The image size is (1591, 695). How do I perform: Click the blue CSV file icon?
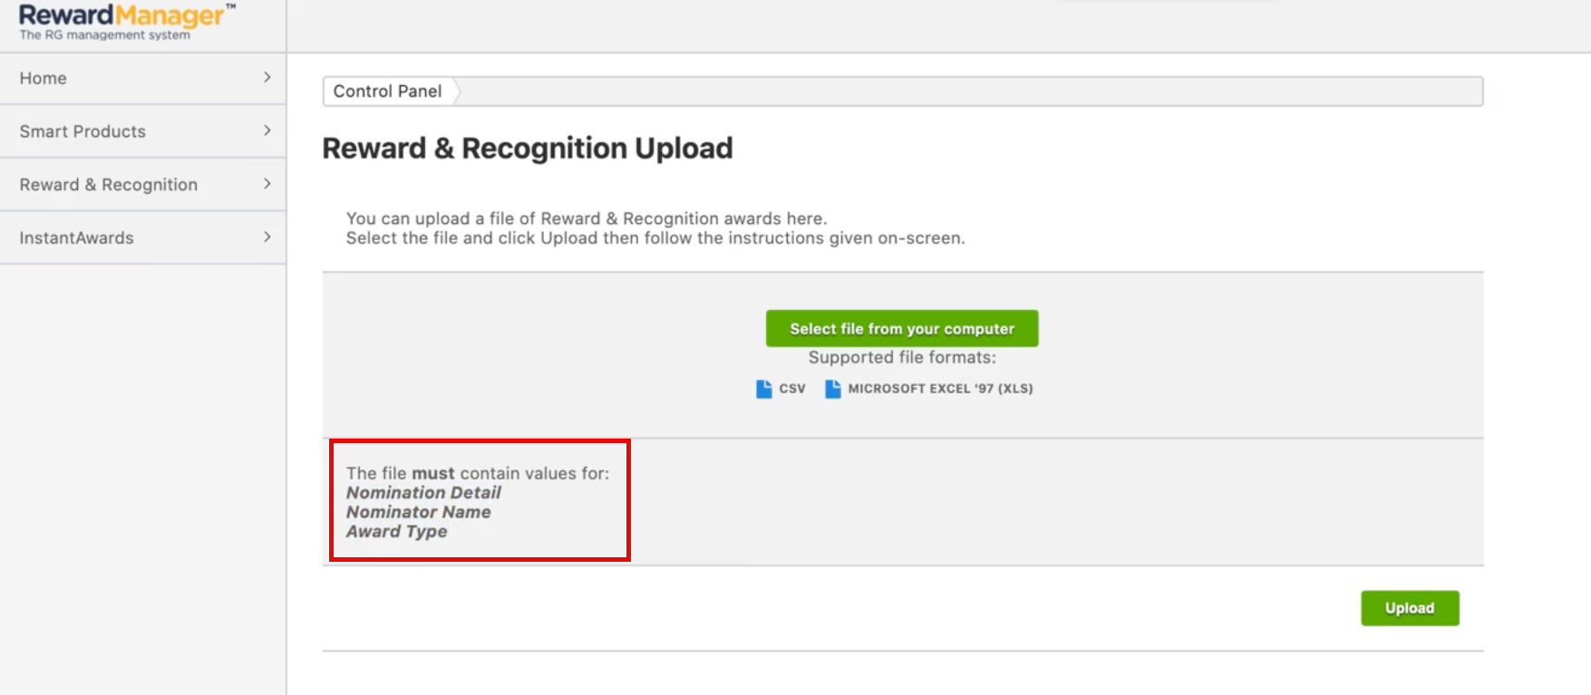[x=763, y=389]
